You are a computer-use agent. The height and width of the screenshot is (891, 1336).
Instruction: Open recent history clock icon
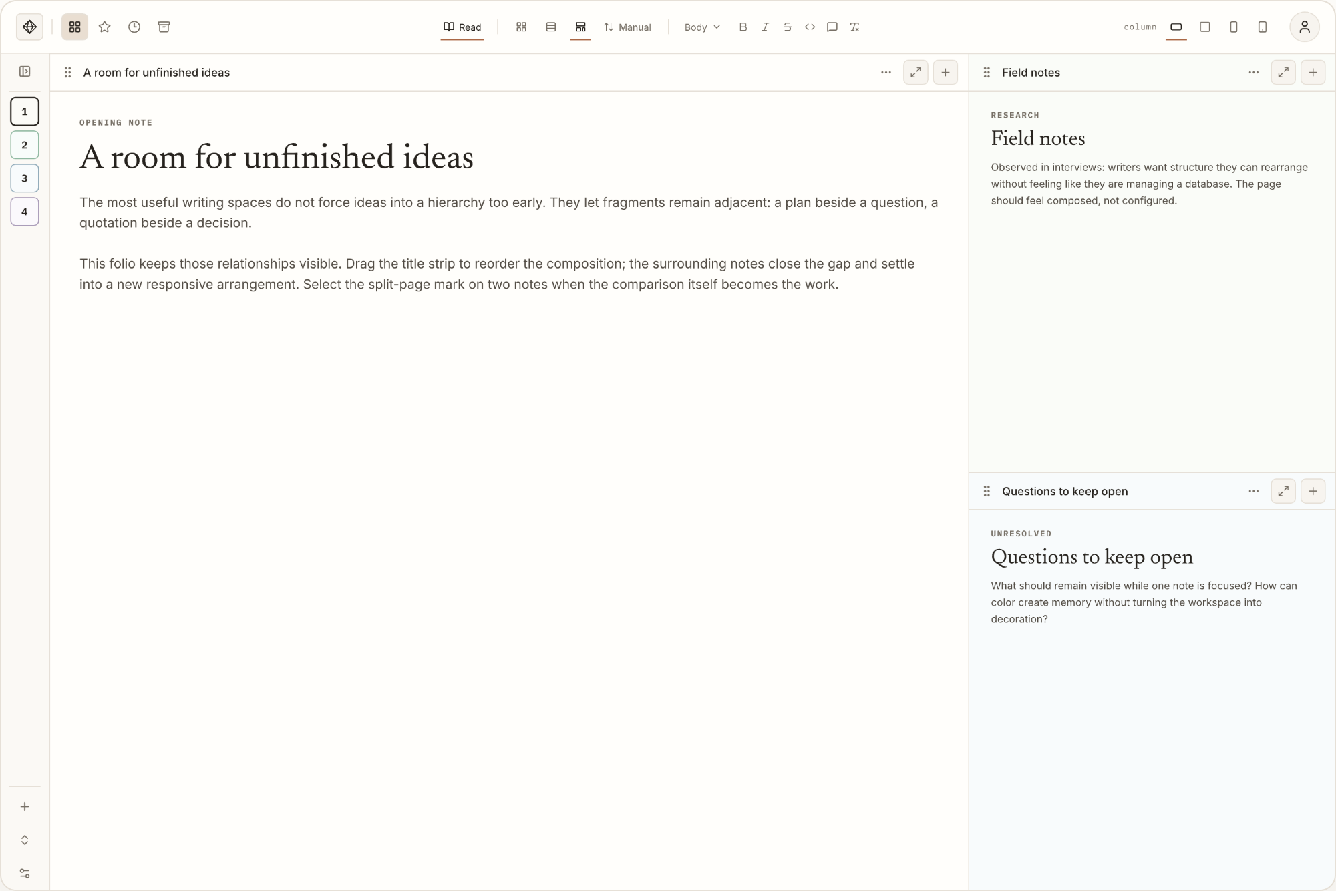click(134, 27)
